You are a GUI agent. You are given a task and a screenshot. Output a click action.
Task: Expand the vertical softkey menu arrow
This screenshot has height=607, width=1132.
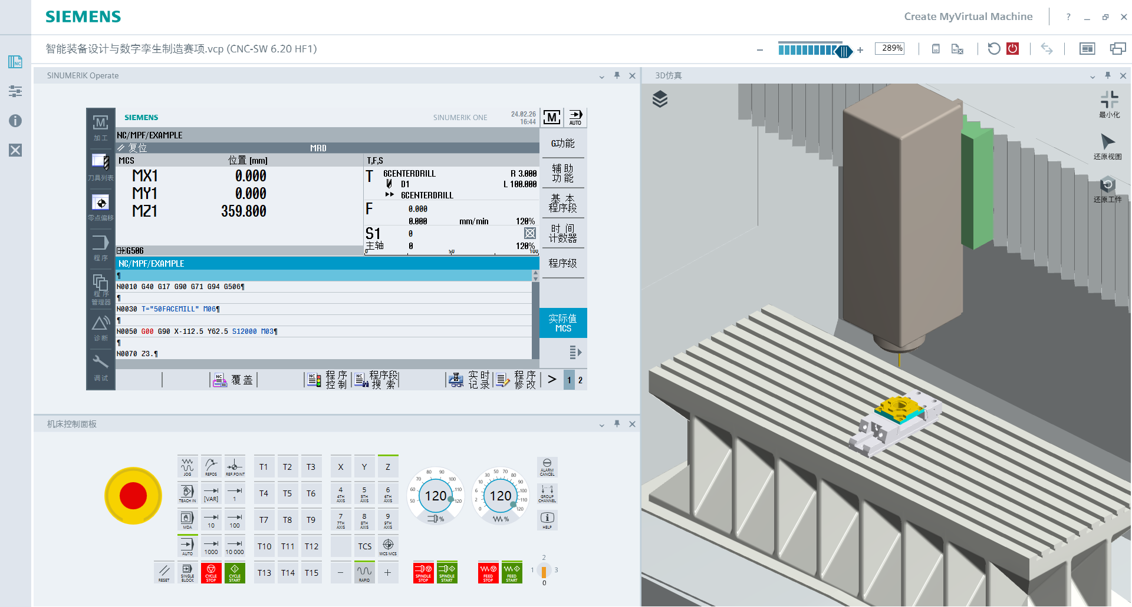click(x=575, y=353)
